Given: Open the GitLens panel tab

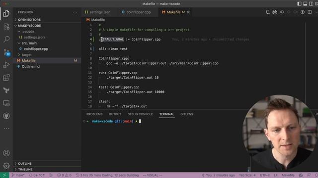Looking at the screenshot, I should point(187,114).
